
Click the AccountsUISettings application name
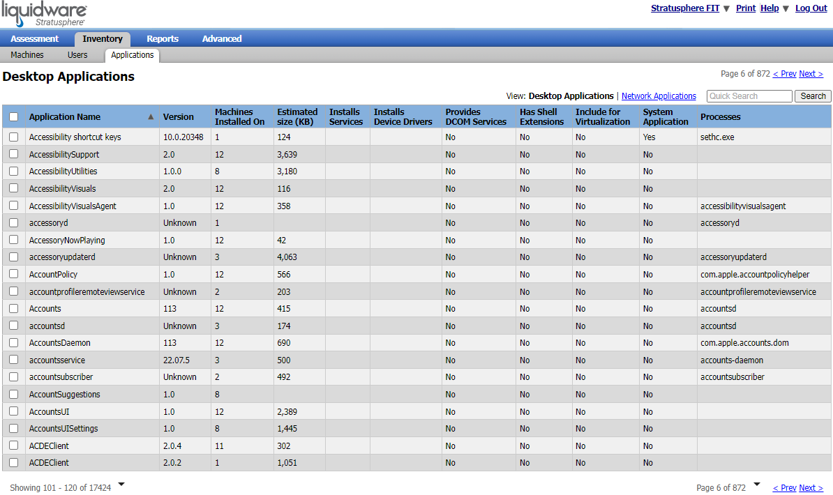click(x=63, y=429)
